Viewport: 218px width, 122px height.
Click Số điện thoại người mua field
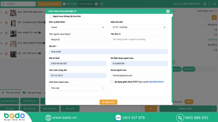coord(139,63)
